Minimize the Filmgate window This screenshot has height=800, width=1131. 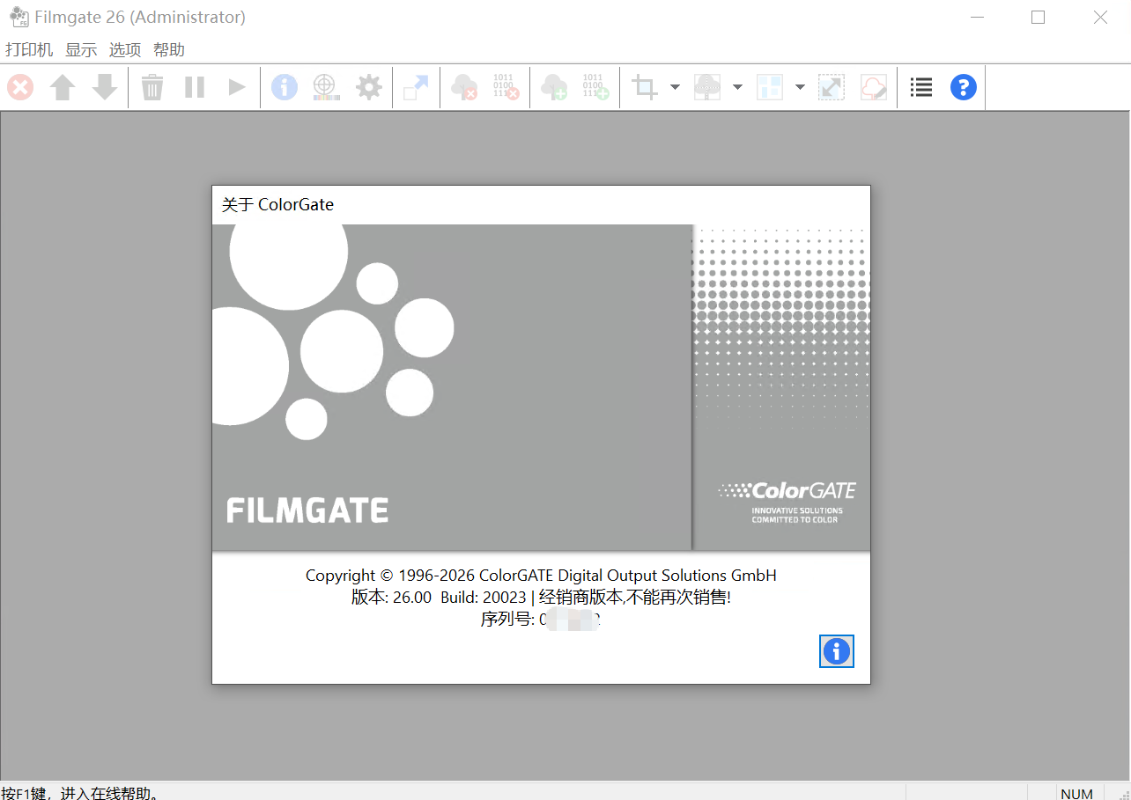tap(976, 17)
